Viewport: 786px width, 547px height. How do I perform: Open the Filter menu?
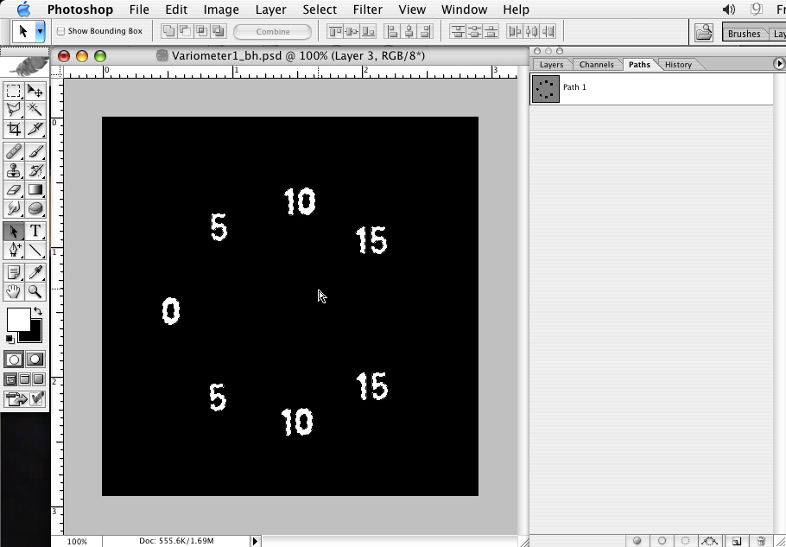point(367,10)
